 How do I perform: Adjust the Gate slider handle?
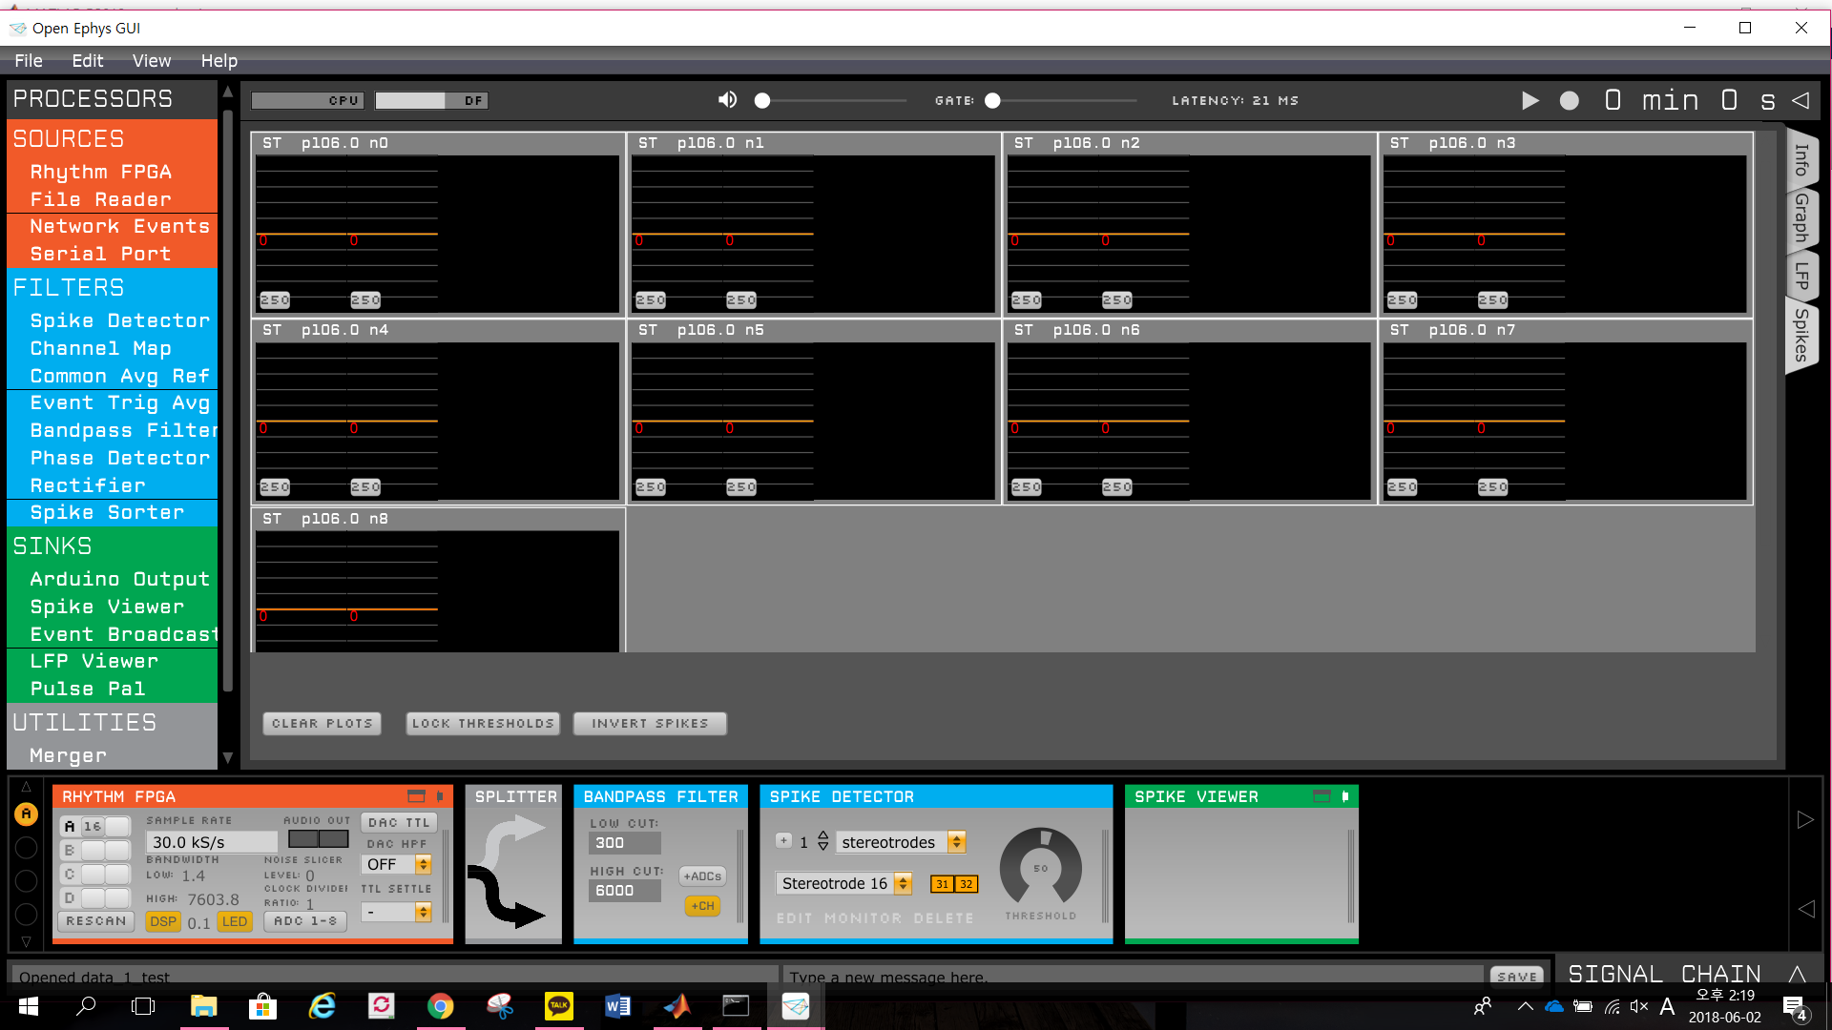pos(992,100)
